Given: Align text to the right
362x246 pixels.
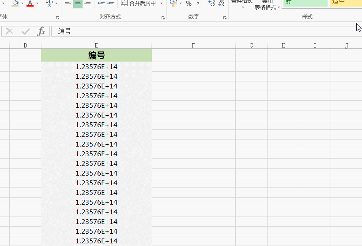Looking at the screenshot, I should (x=87, y=3).
